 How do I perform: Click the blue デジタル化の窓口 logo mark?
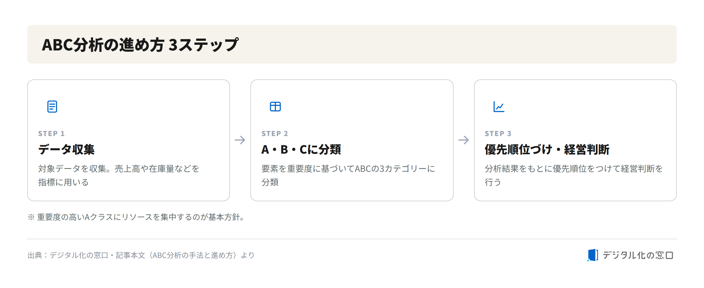point(593,255)
